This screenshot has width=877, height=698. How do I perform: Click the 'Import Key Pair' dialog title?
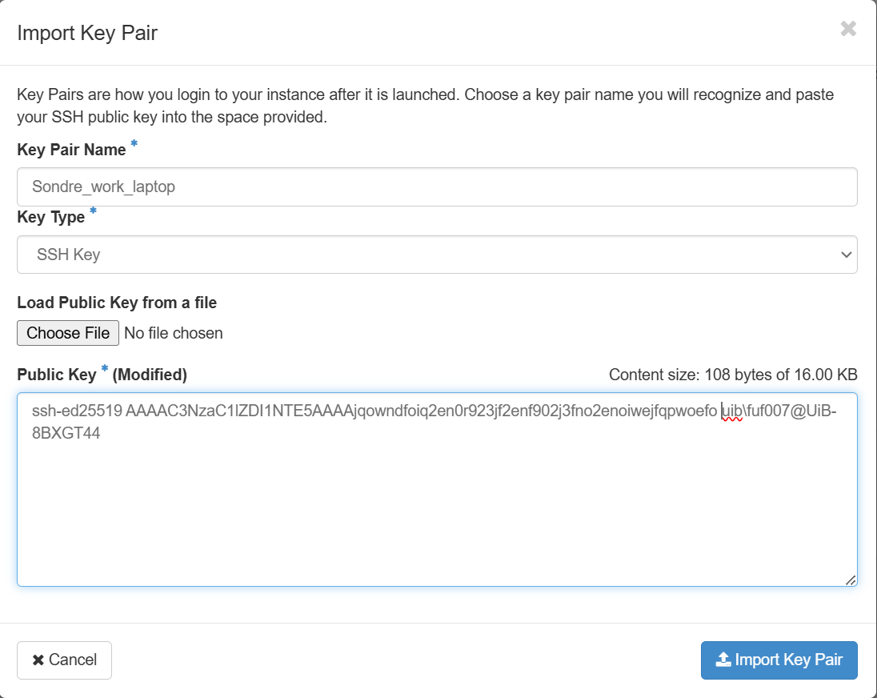[87, 33]
